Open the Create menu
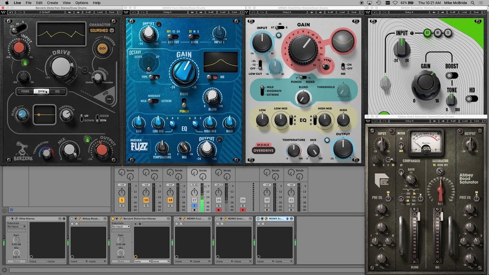489x275 pixels. 53,3
